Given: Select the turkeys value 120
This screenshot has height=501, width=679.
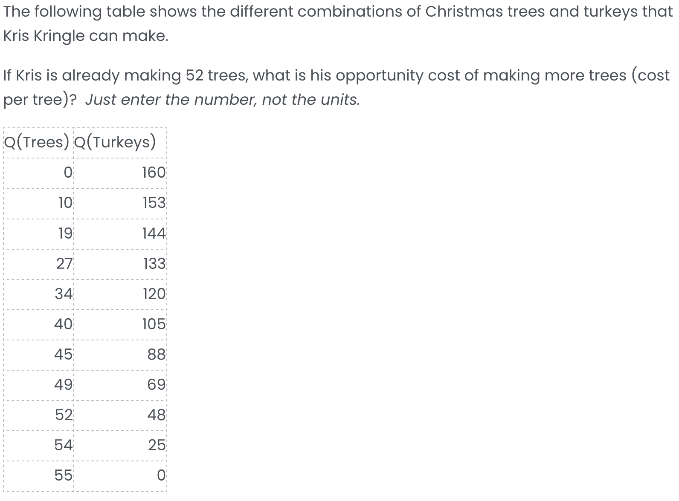Looking at the screenshot, I should pos(154,294).
